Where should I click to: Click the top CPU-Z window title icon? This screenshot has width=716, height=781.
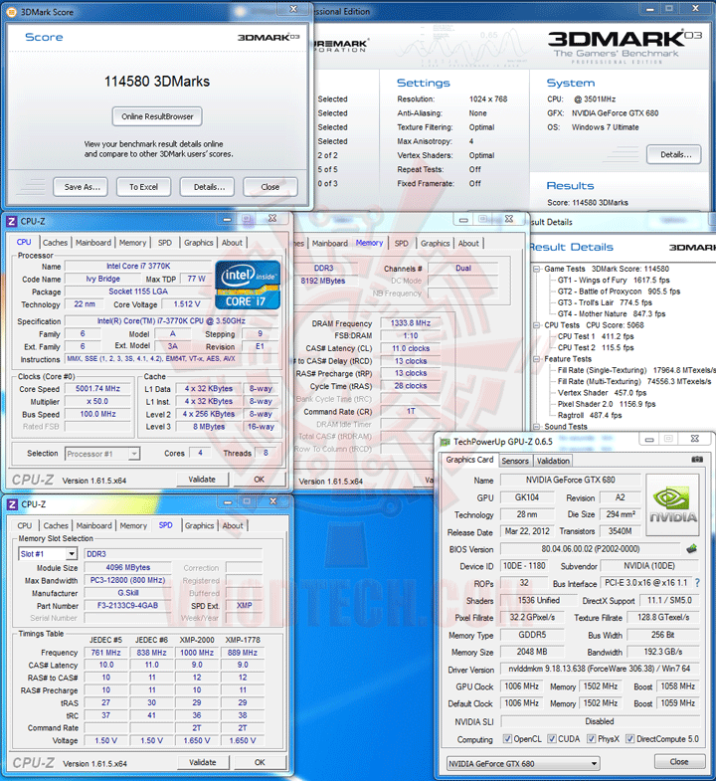click(x=12, y=221)
